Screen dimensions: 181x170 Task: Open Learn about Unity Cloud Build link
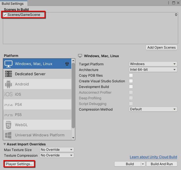click(153, 157)
